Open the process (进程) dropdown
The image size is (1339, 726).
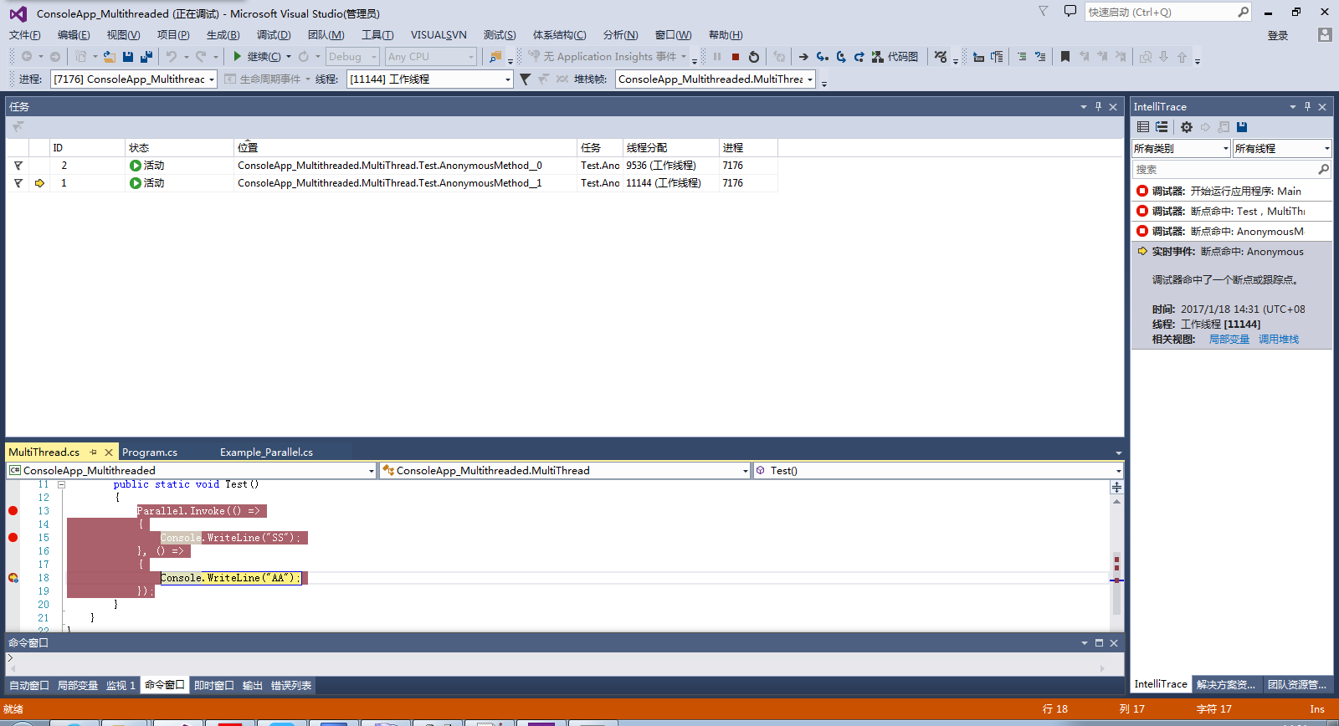[x=133, y=79]
